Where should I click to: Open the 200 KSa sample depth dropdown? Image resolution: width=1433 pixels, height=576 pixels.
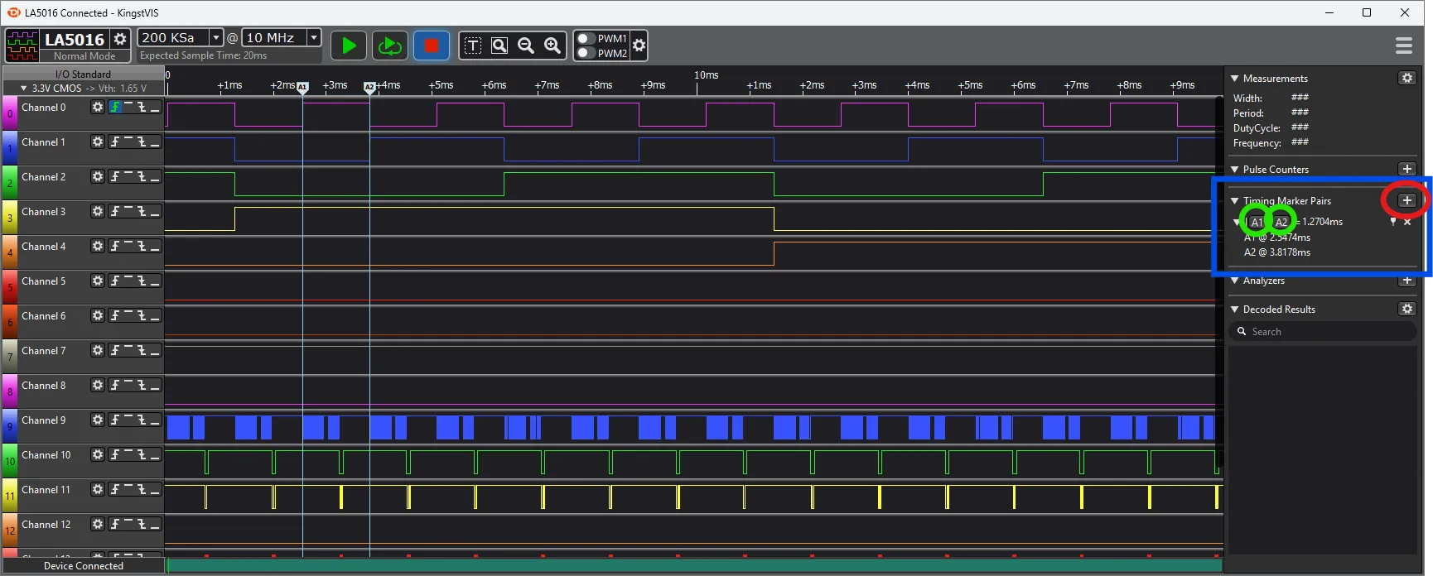[216, 37]
